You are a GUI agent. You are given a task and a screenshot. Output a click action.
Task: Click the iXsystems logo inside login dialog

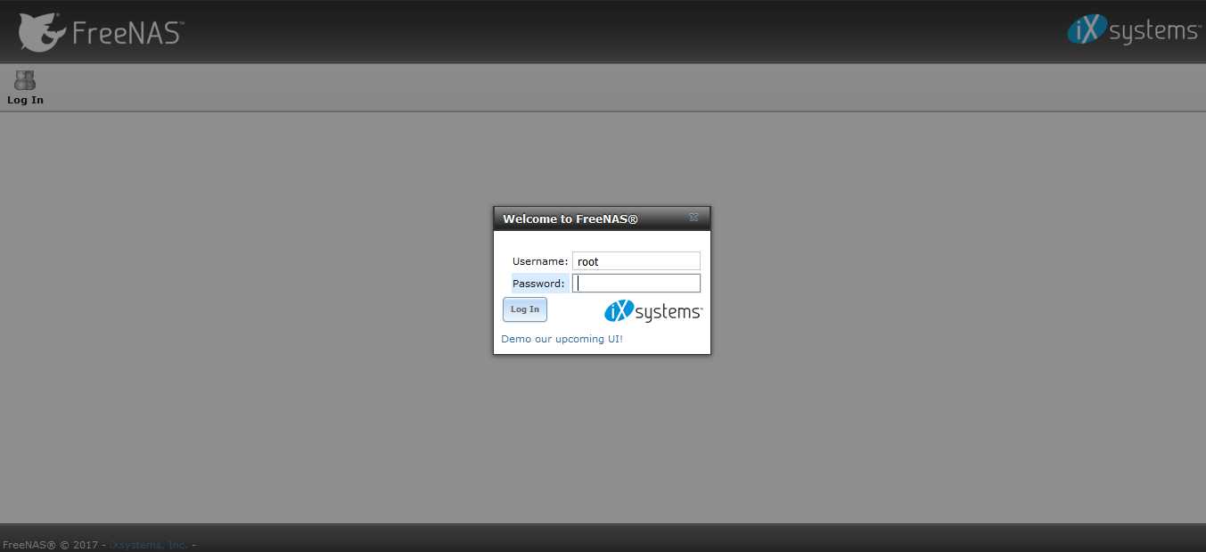653,311
